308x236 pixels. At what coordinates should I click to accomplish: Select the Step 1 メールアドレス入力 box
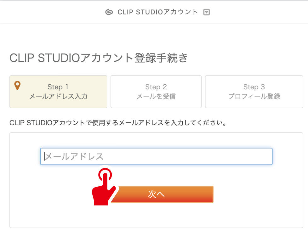pyautogui.click(x=58, y=92)
